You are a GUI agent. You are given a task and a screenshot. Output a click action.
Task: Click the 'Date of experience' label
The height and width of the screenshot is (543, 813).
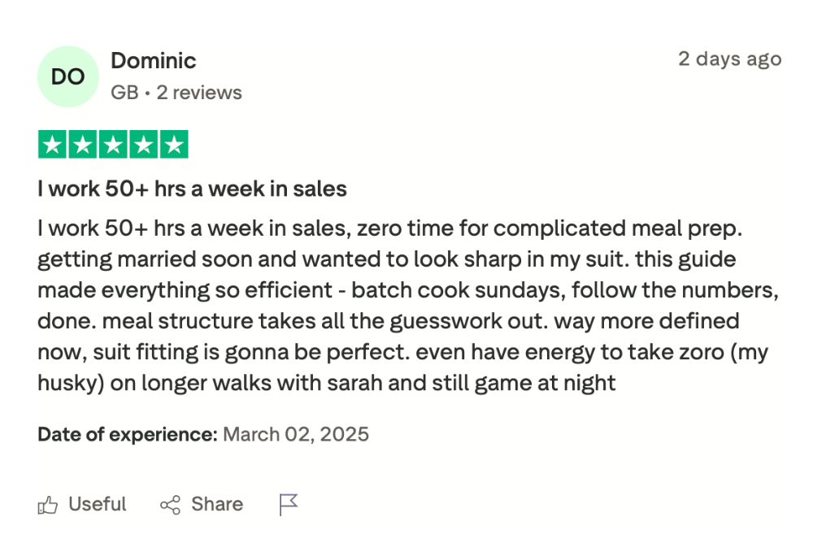tap(127, 434)
